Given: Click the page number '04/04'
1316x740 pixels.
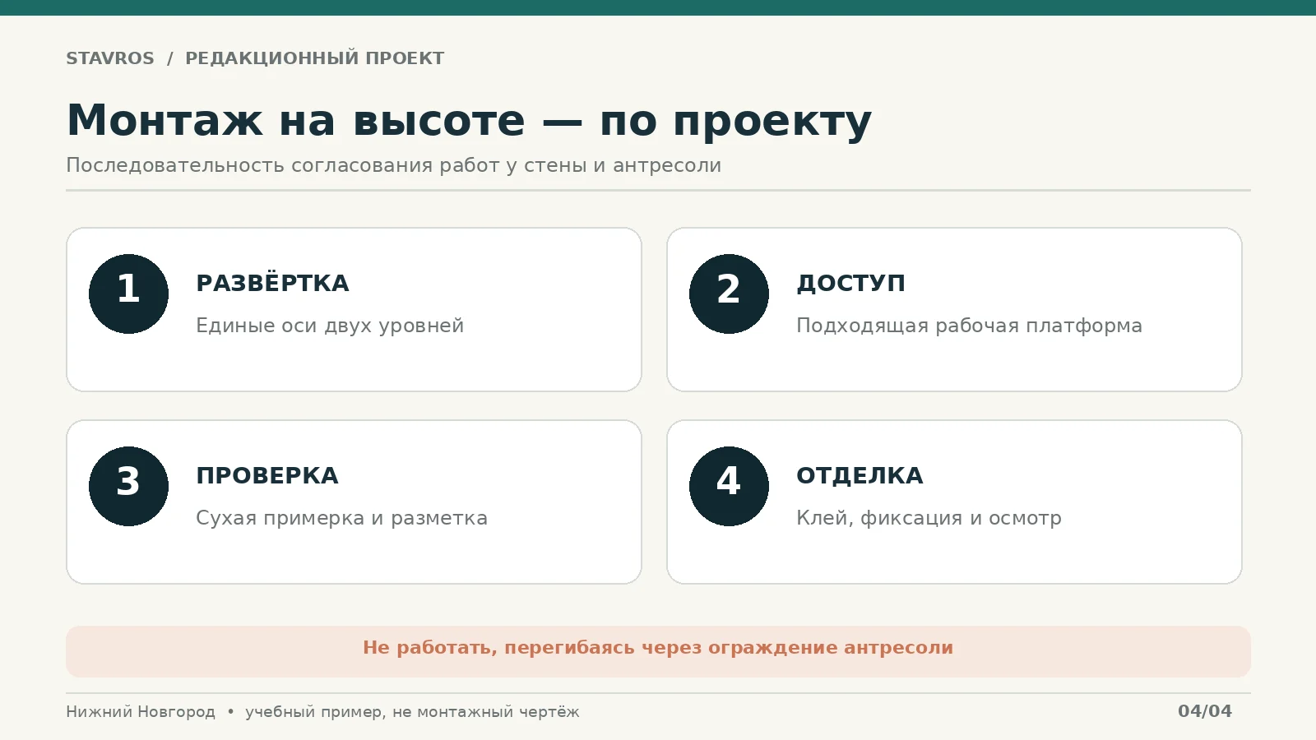Looking at the screenshot, I should pyautogui.click(x=1205, y=711).
